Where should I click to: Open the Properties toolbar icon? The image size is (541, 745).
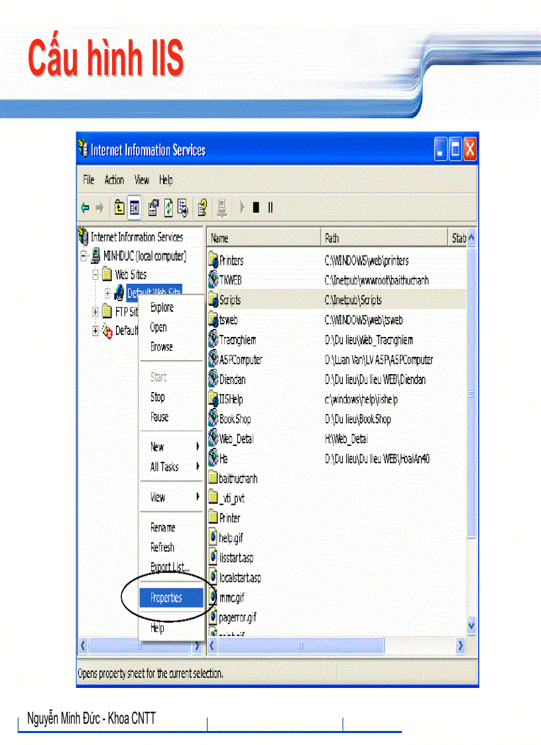pos(152,207)
